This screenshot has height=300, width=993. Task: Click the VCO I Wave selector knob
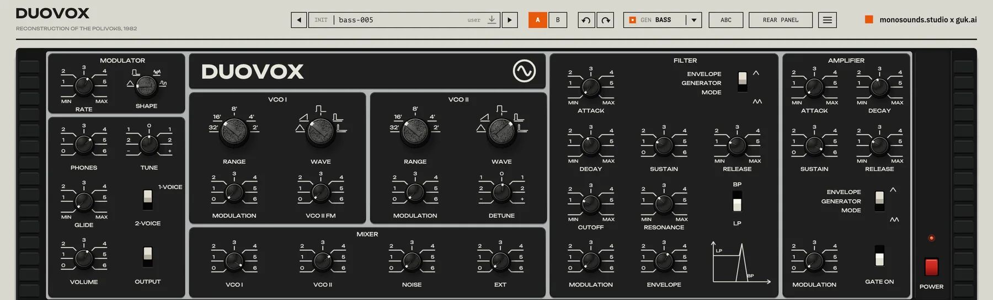321,132
